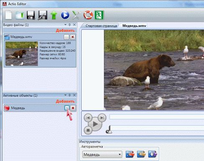Open settings via wrench and screwdriver icon
204x161 pixels.
point(76,15)
